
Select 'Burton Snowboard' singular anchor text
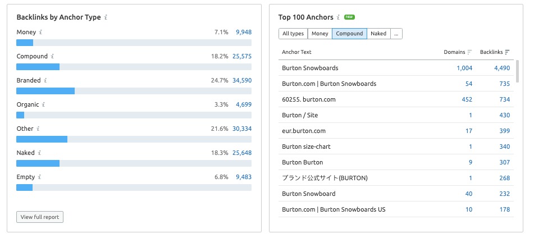pos(308,194)
